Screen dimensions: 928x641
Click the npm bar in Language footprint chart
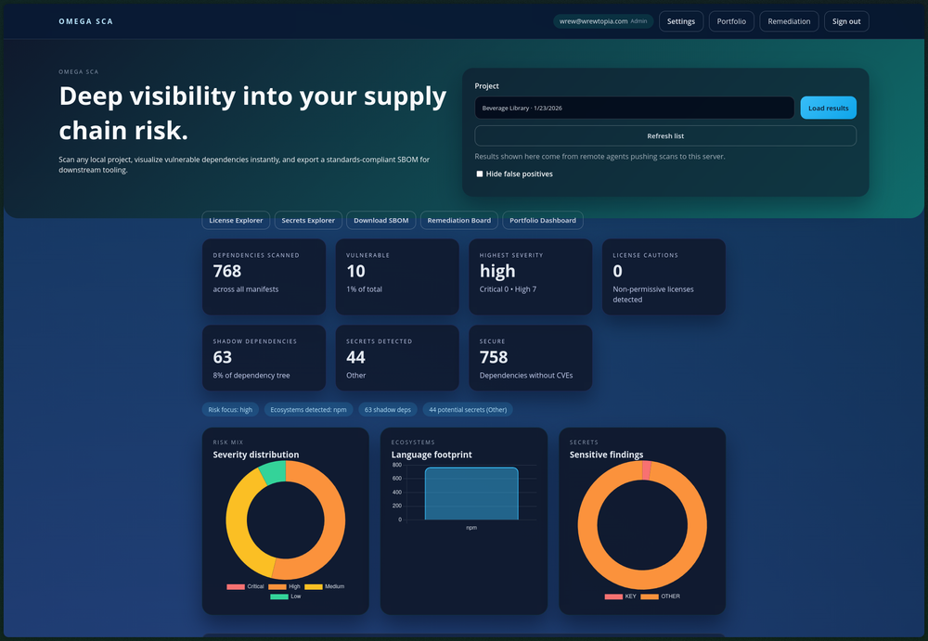coord(471,494)
